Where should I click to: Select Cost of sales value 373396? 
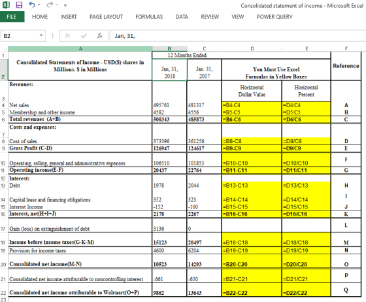tap(170, 141)
